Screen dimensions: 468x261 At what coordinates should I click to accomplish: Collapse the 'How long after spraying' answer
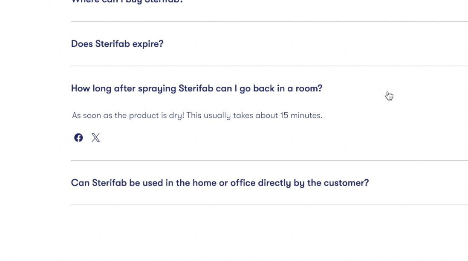click(196, 88)
